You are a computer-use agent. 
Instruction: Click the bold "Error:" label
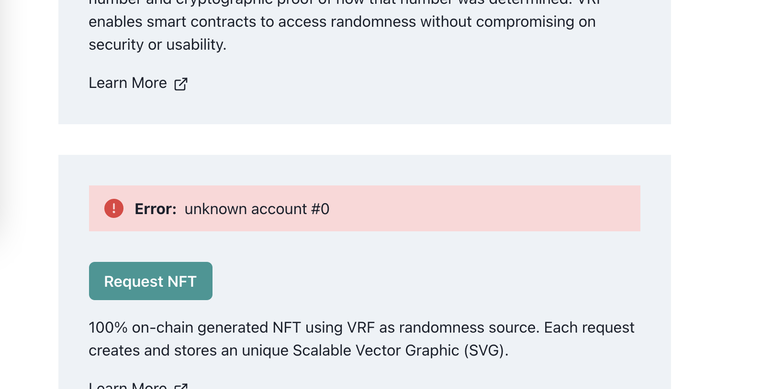click(156, 209)
